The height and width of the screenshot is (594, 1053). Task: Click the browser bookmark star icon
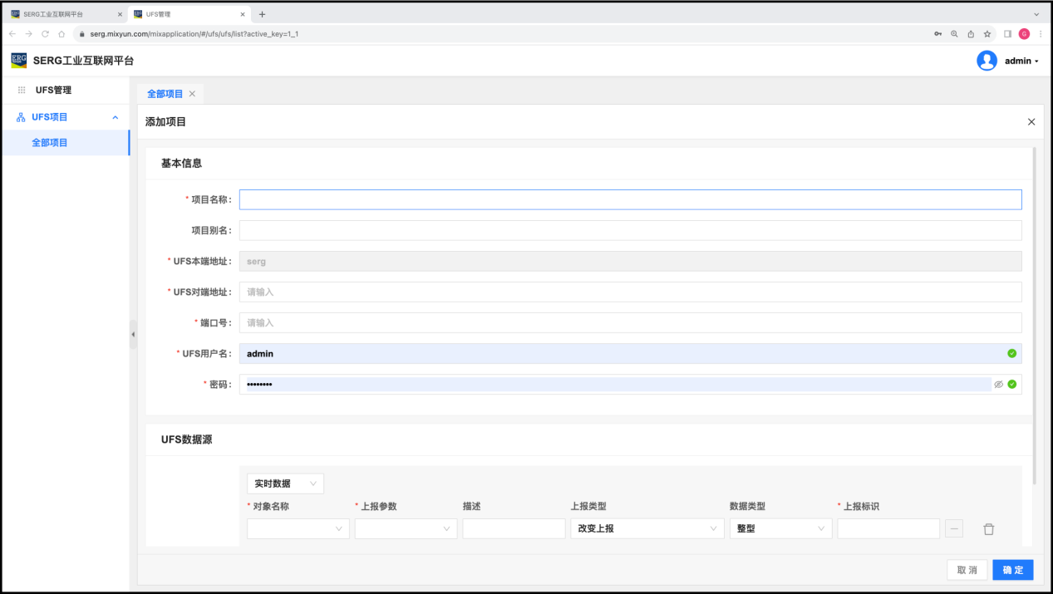pos(987,34)
